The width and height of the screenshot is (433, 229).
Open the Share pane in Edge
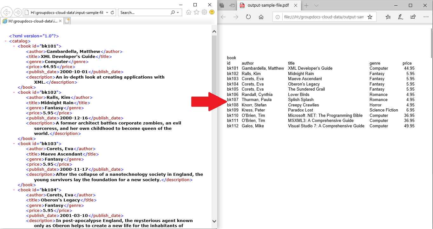pos(412,17)
